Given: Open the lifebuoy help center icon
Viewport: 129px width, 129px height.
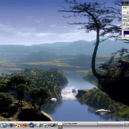Looking at the screenshot, I should 17,125.
